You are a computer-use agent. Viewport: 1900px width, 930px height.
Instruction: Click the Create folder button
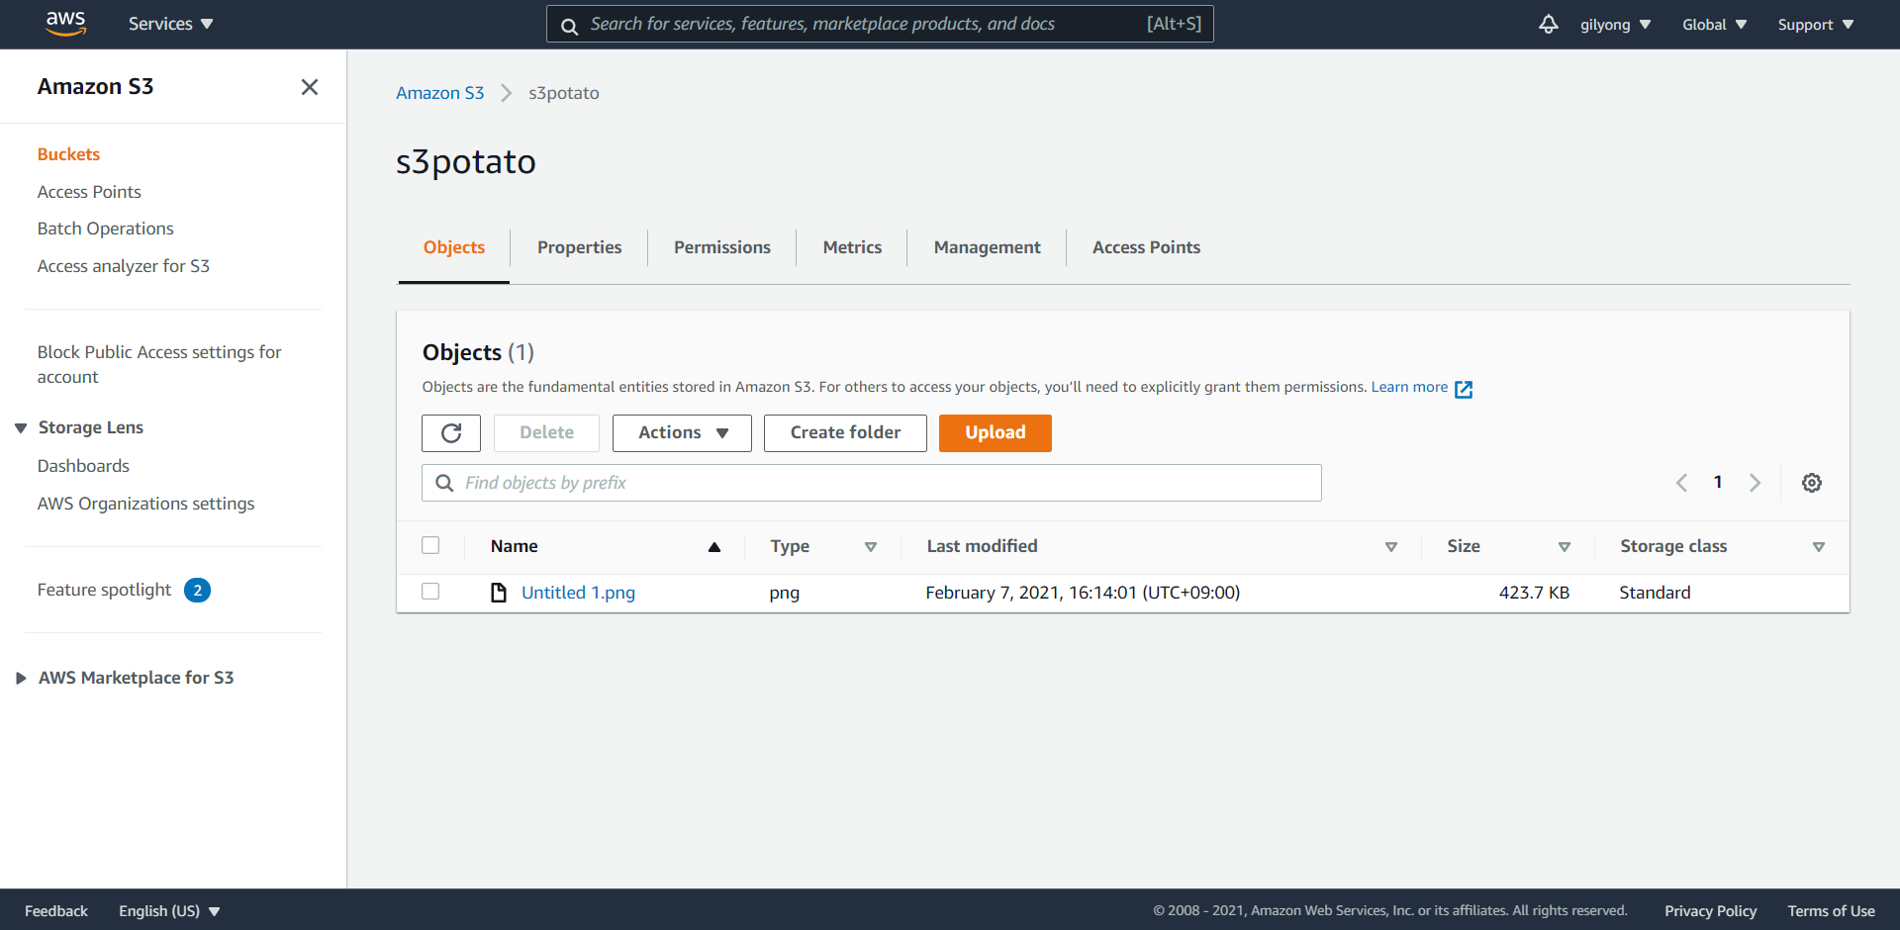pos(845,433)
